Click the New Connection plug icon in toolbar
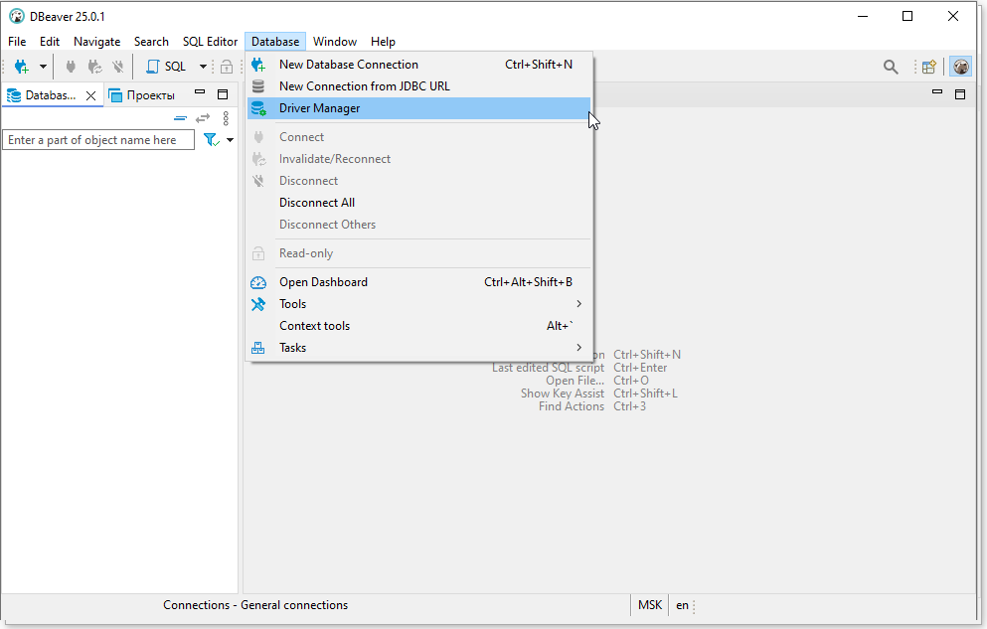The image size is (987, 629). pyautogui.click(x=21, y=67)
